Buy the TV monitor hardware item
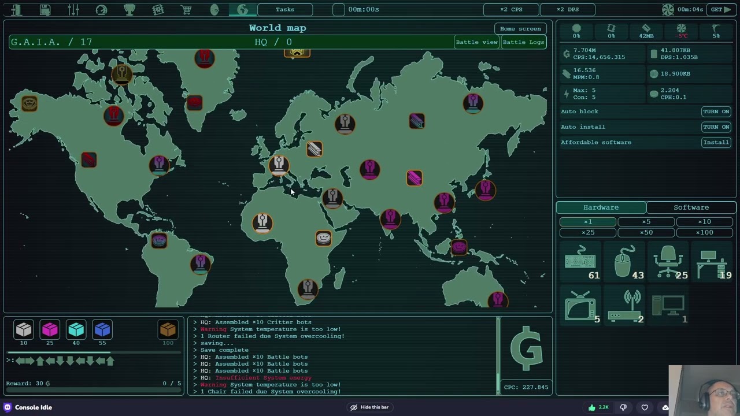Screen dimensions: 740x416 click(x=582, y=307)
